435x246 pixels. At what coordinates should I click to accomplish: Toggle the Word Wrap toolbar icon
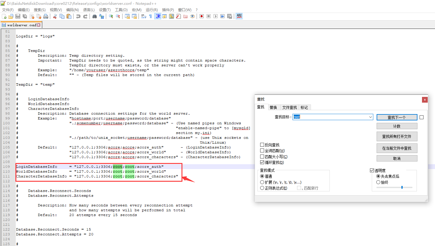point(143,16)
